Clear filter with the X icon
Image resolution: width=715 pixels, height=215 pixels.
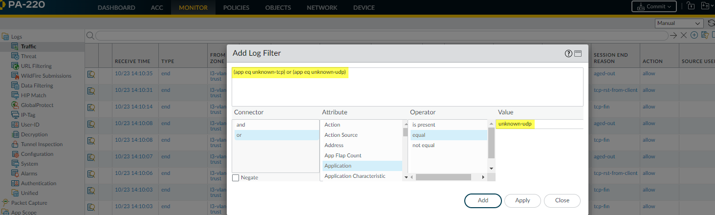click(x=684, y=35)
